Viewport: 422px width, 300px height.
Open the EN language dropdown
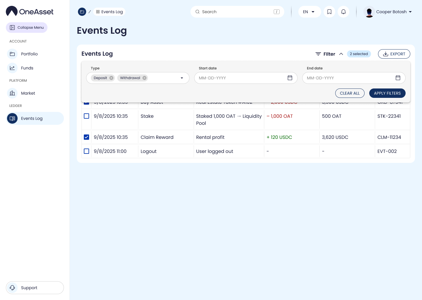coord(309,12)
